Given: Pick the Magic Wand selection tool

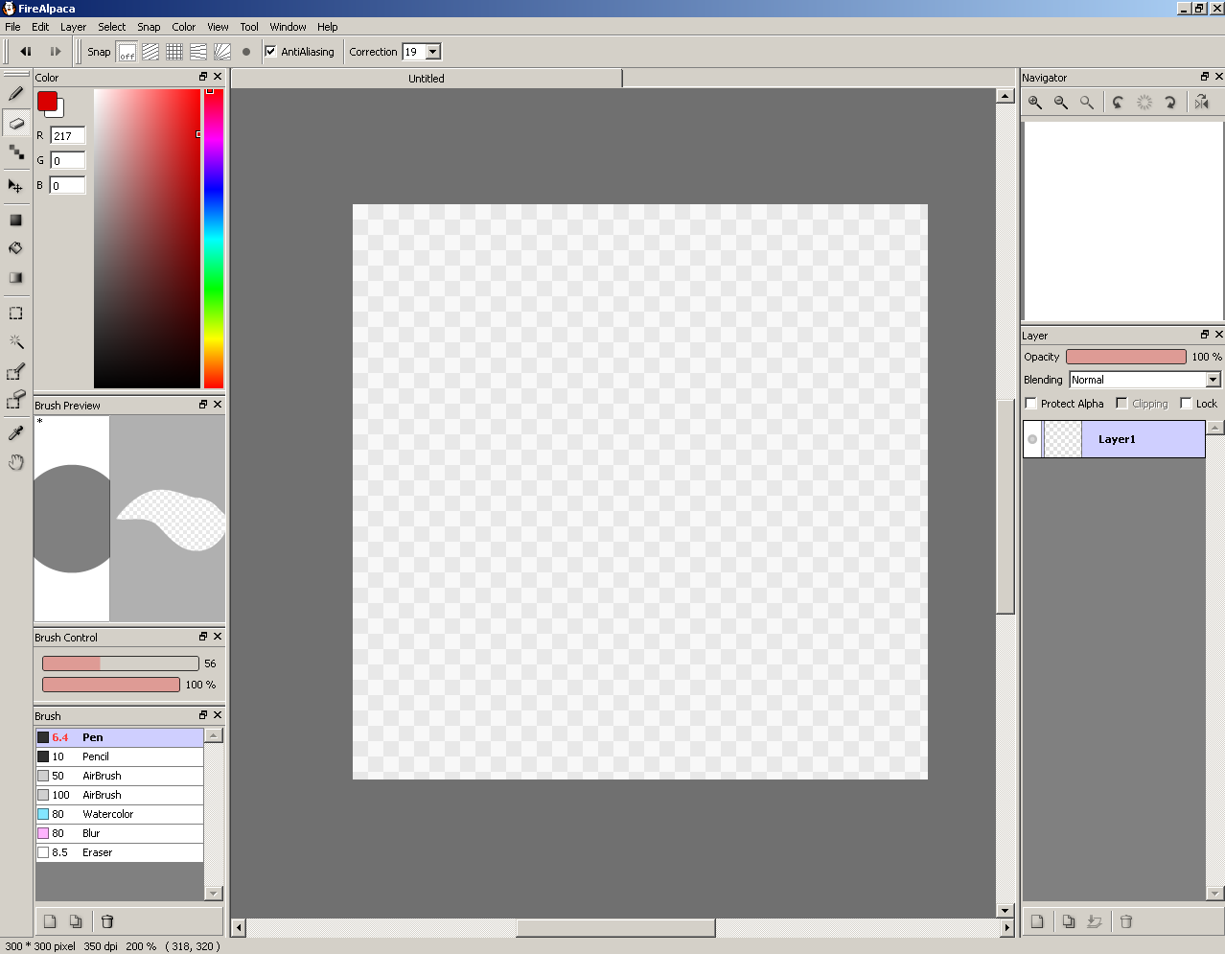Looking at the screenshot, I should pos(16,341).
